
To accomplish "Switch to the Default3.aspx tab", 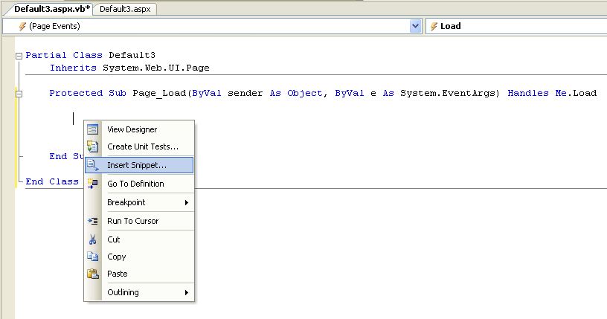I will click(x=125, y=9).
